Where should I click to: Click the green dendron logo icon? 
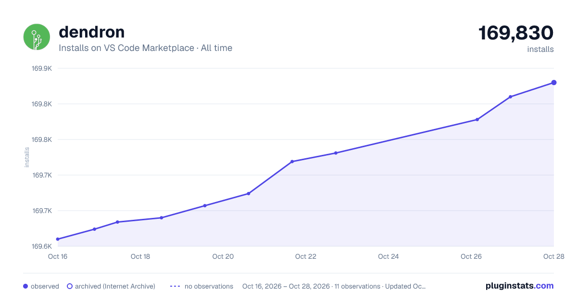pyautogui.click(x=37, y=37)
